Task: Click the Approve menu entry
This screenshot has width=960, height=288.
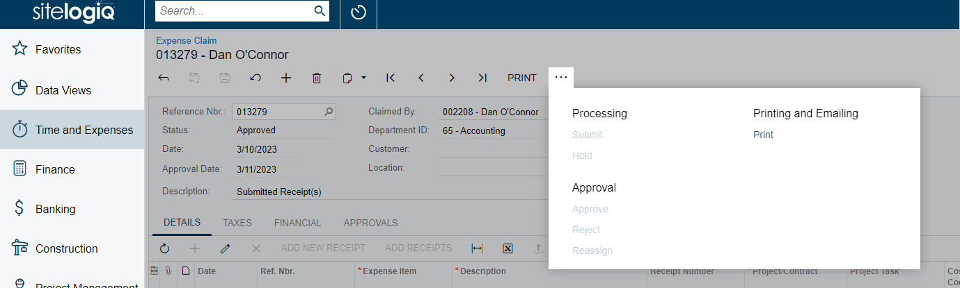Action: click(x=590, y=209)
